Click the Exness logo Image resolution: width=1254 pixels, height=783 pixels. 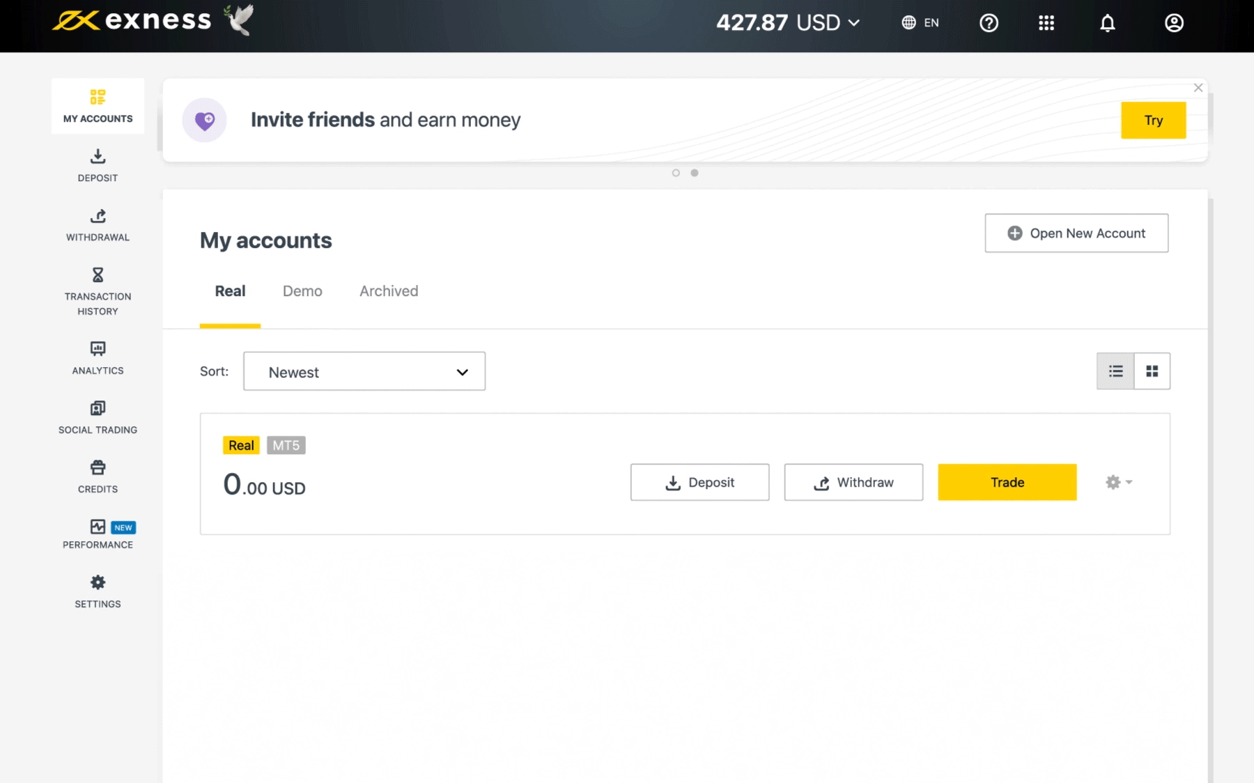tap(131, 20)
